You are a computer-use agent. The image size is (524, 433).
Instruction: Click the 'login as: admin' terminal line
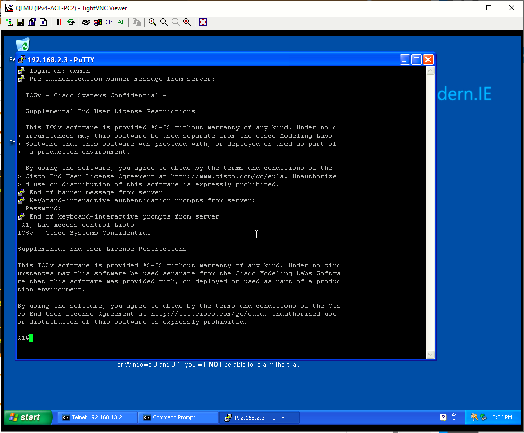click(60, 71)
